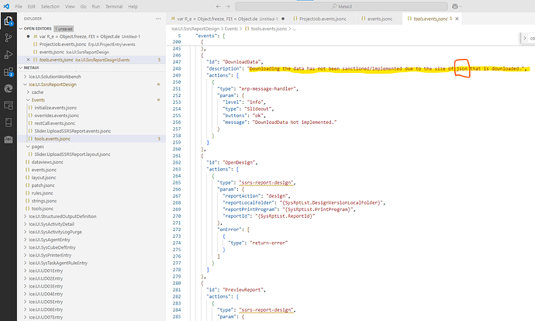This screenshot has height=321, width=535.
Task: Click the "DownloadData Not implemented." message string
Action: tap(295, 123)
